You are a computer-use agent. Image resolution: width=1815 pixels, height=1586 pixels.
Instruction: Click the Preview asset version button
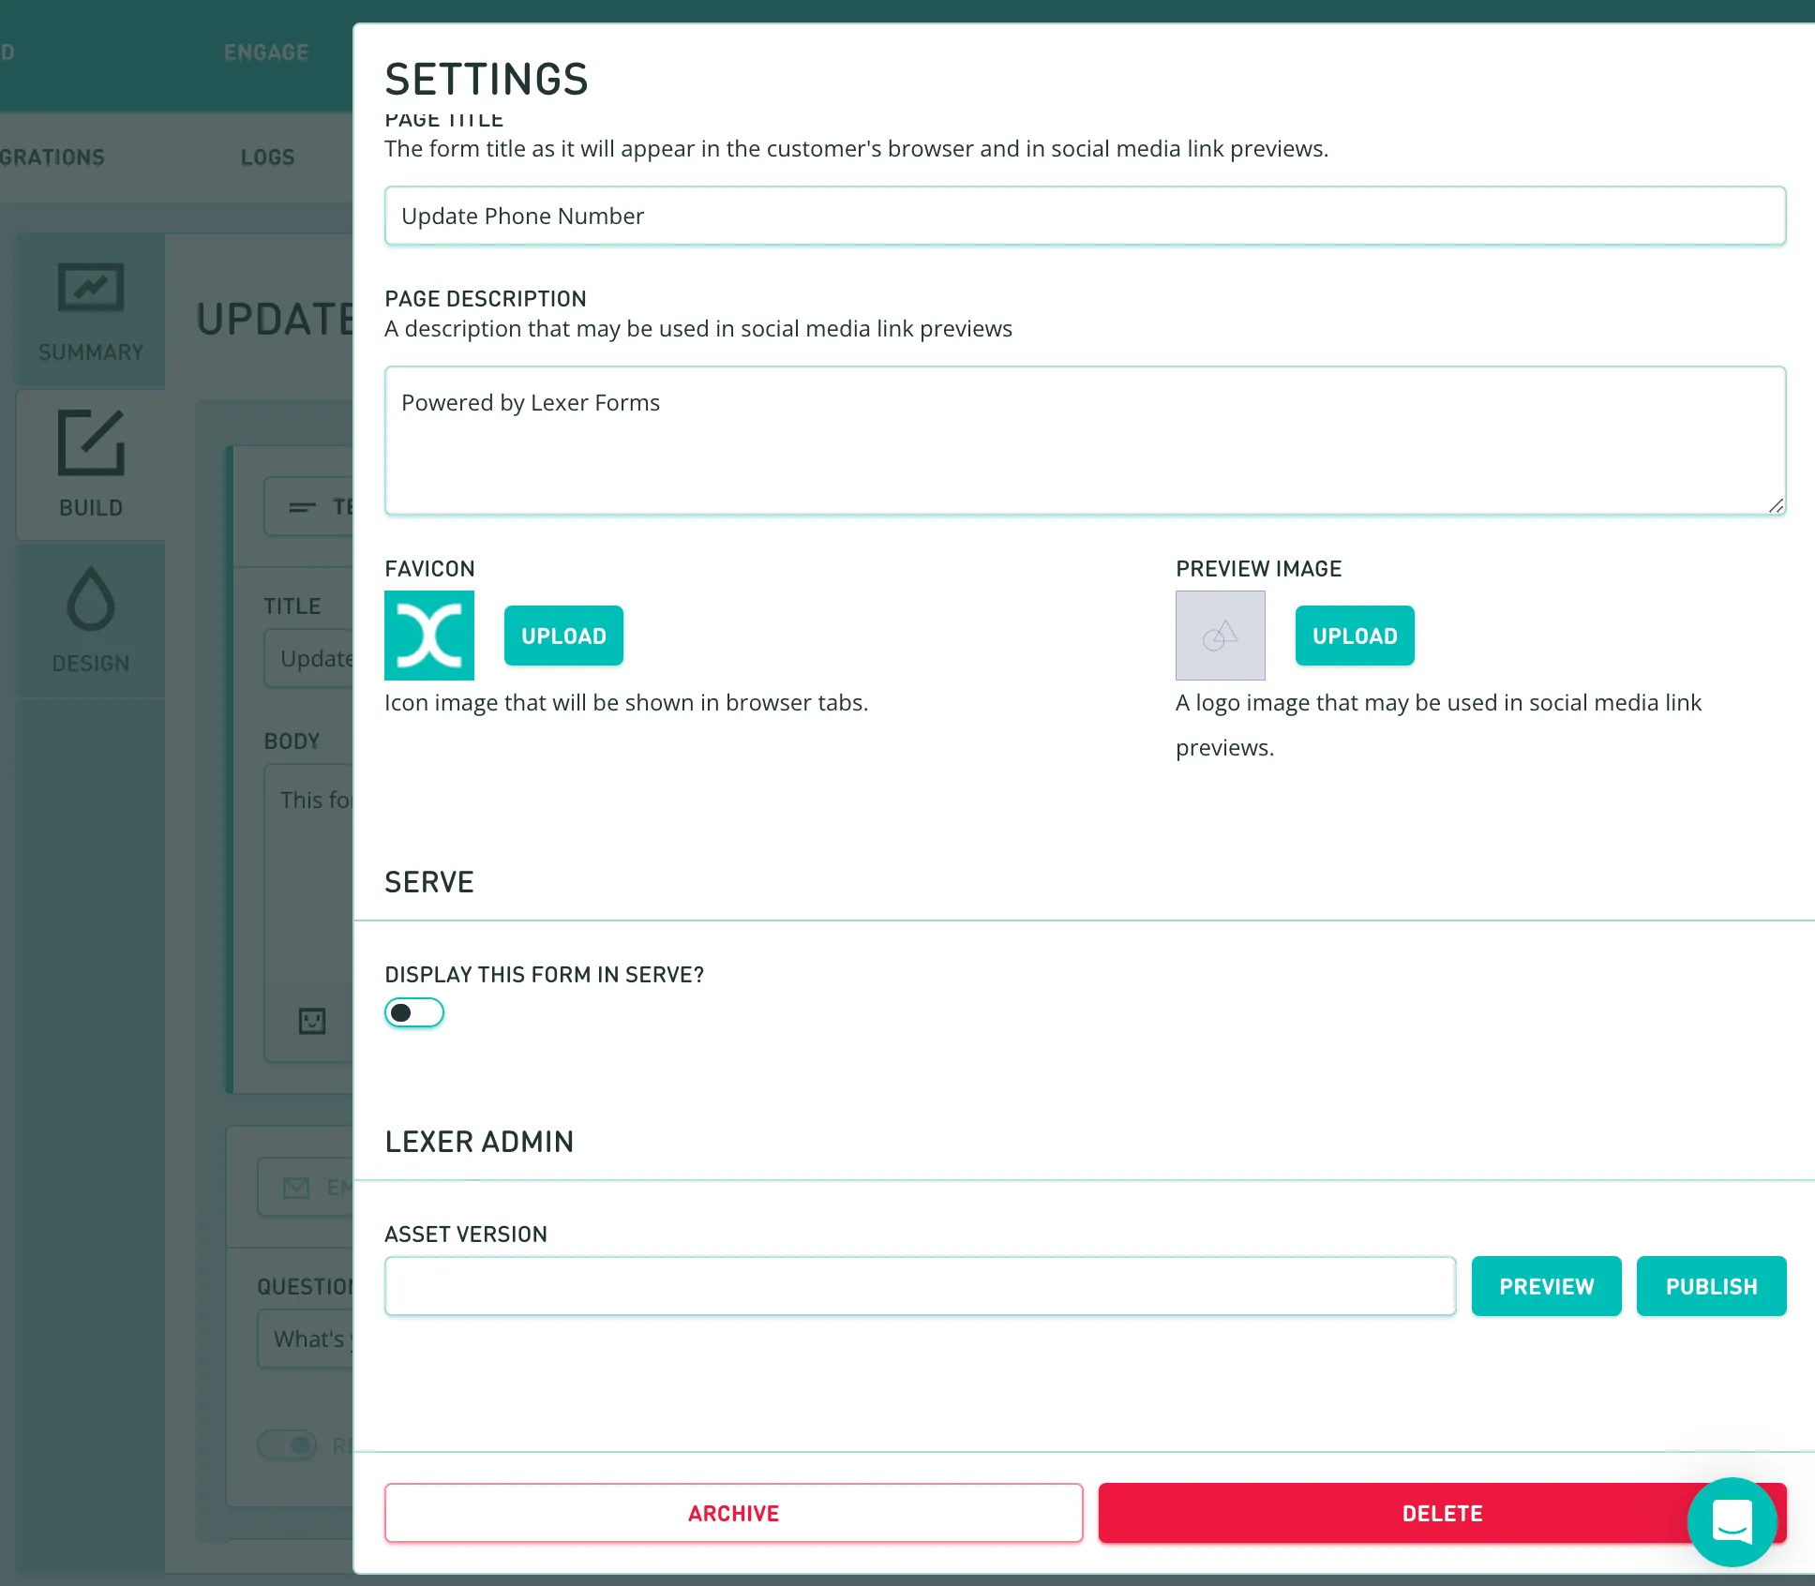[x=1546, y=1286]
